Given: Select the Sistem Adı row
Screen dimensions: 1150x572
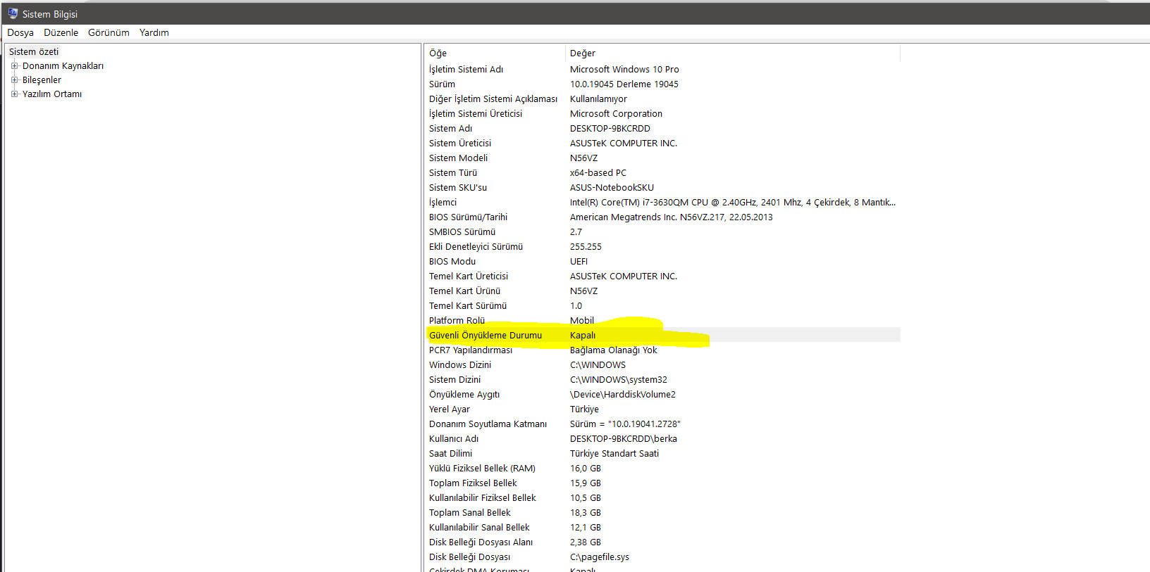Looking at the screenshot, I should pos(450,128).
